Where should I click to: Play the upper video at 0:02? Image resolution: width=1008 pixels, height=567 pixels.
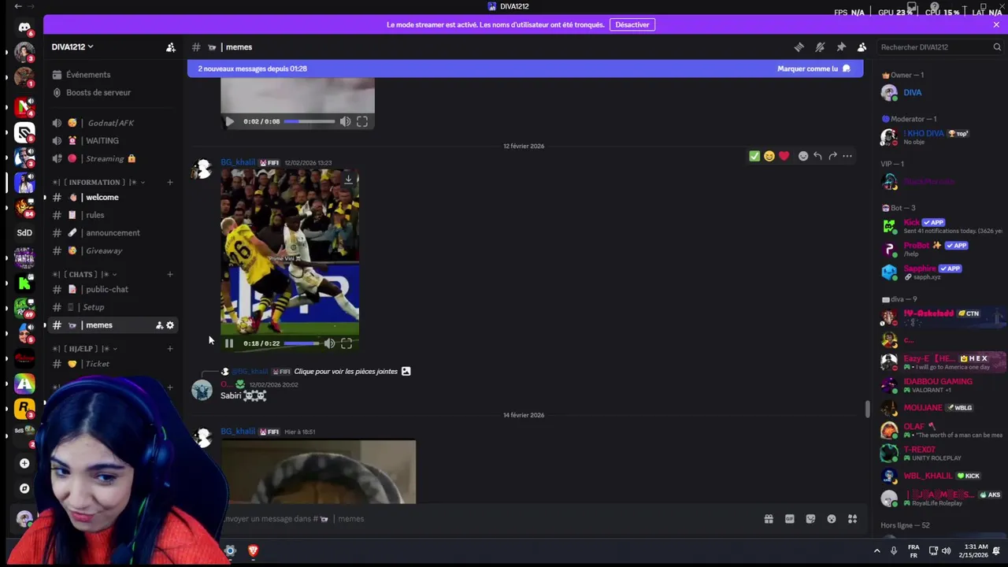pos(229,121)
